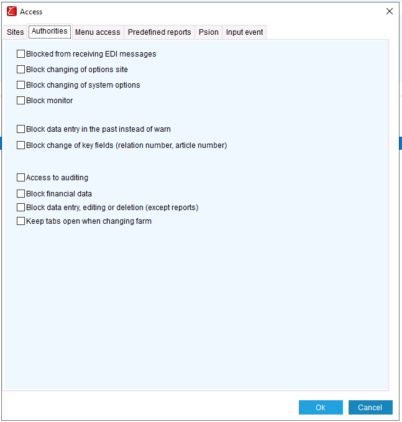Tick Block financial data checkbox

point(21,194)
